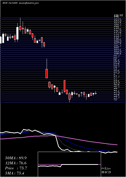Image resolution: width=126 pixels, height=177 pixels.
Task: Click the 5MA : 75.4 value
Action: tap(15, 173)
